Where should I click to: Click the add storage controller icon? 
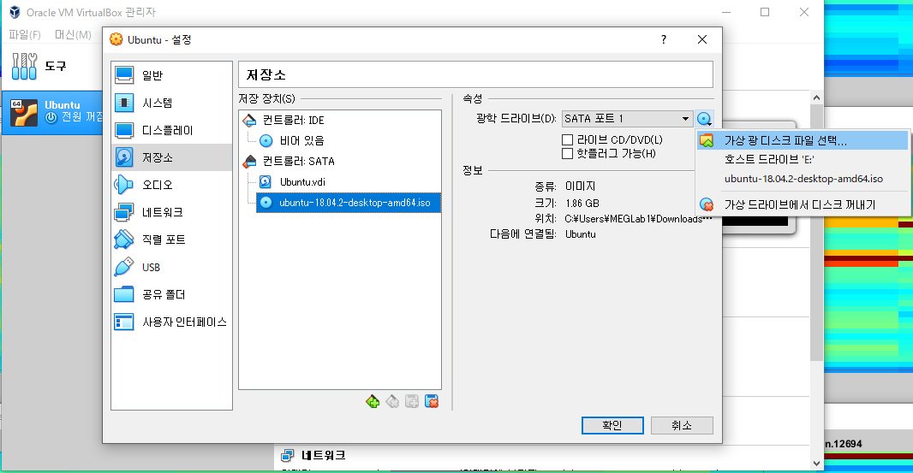(373, 401)
